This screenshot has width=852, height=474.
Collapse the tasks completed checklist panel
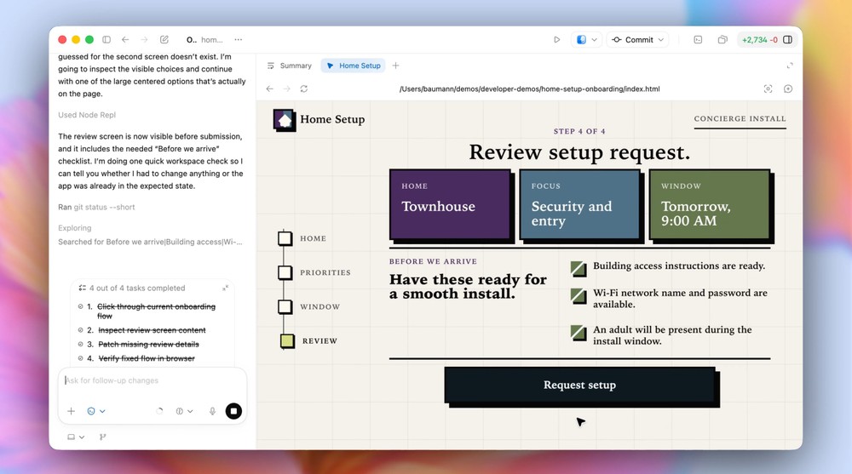(x=226, y=288)
